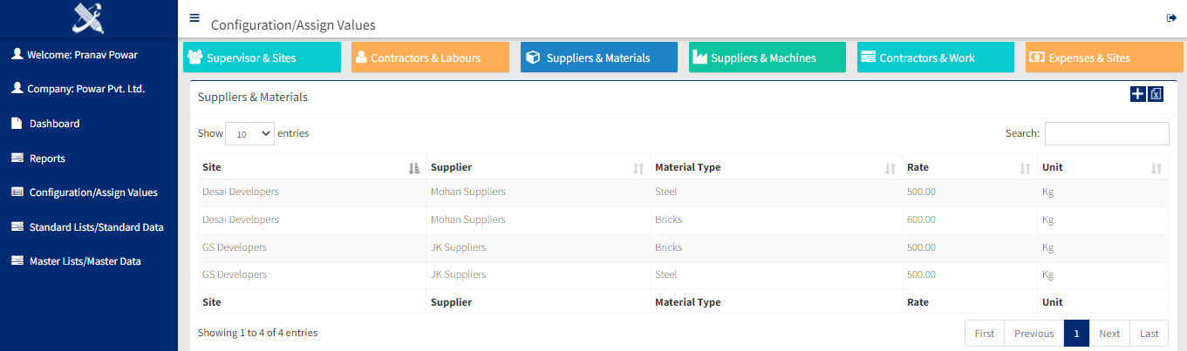Click the Reports sidebar icon
Image resolution: width=1187 pixels, height=351 pixels.
(17, 159)
